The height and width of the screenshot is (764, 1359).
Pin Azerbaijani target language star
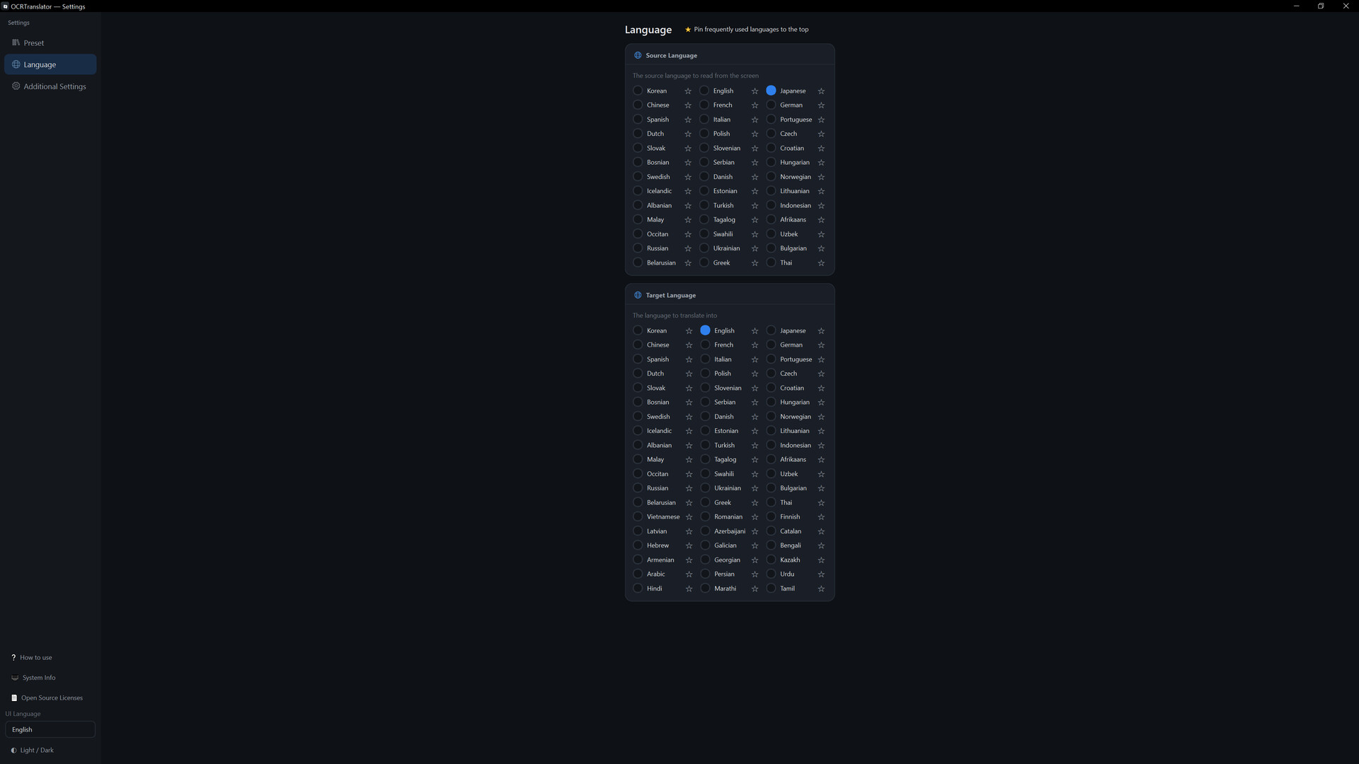755,531
